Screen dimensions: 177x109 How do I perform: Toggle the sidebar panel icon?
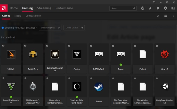click(x=173, y=8)
